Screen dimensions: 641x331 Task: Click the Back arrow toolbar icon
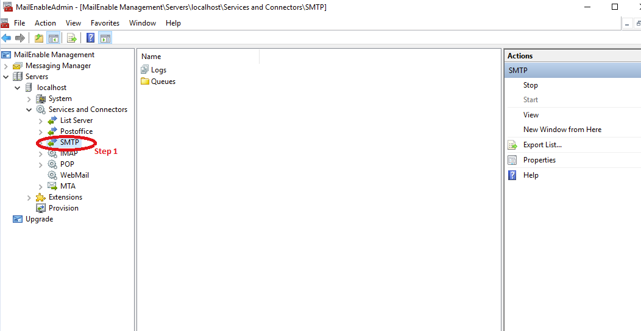tap(6, 38)
